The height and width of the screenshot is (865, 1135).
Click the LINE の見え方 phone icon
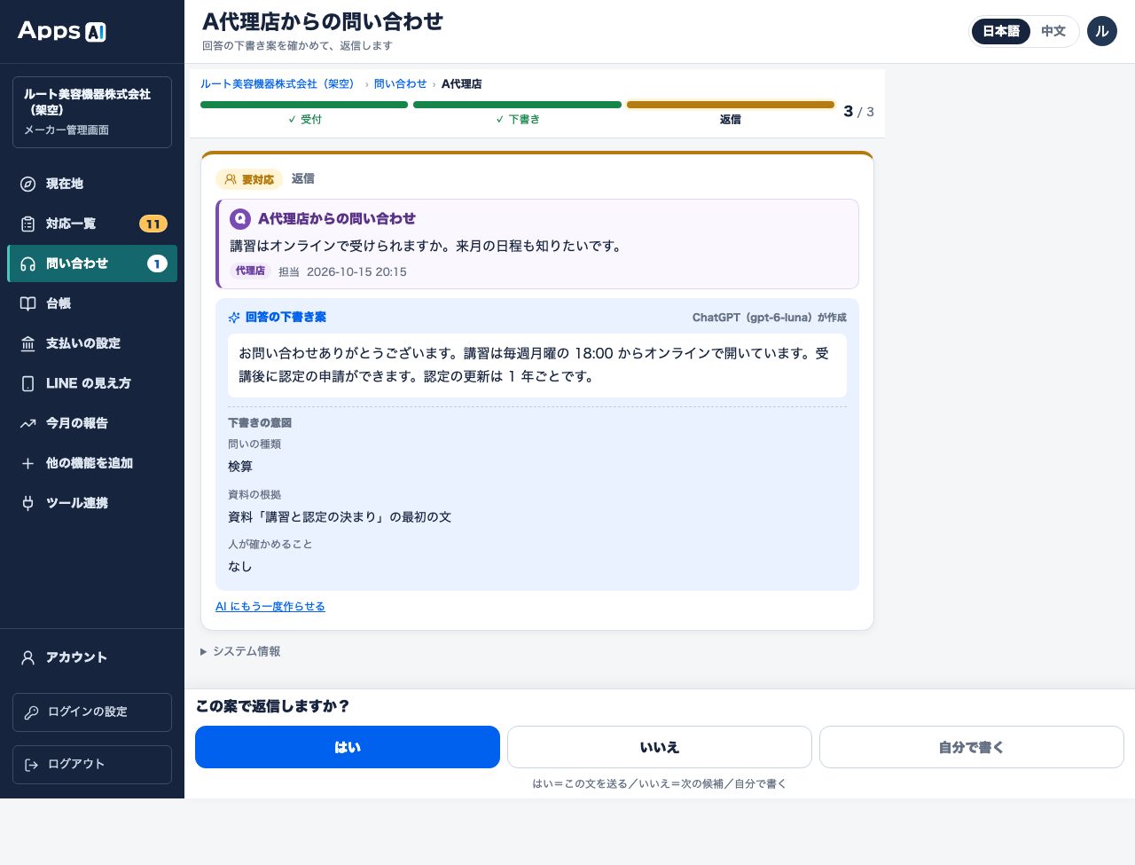pyautogui.click(x=28, y=383)
